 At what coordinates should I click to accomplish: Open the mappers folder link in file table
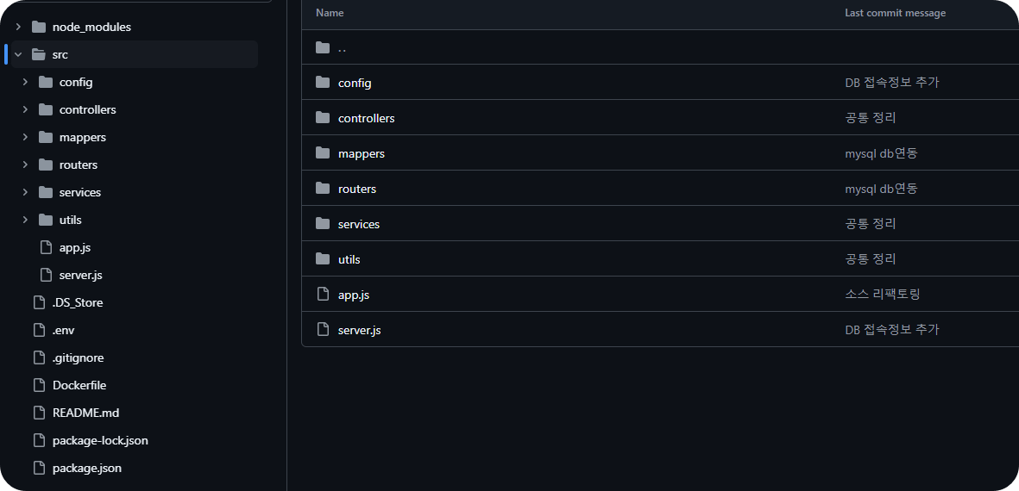362,153
